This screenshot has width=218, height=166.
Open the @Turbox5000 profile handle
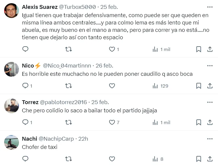click(x=77, y=7)
